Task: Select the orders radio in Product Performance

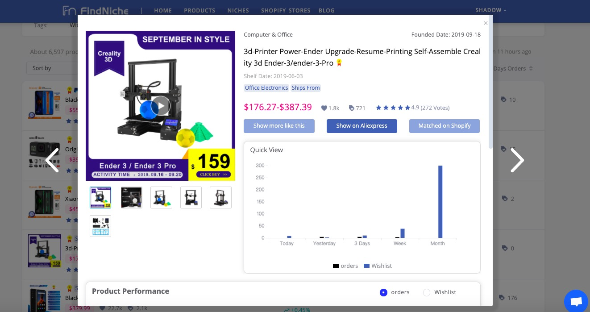Action: click(383, 292)
